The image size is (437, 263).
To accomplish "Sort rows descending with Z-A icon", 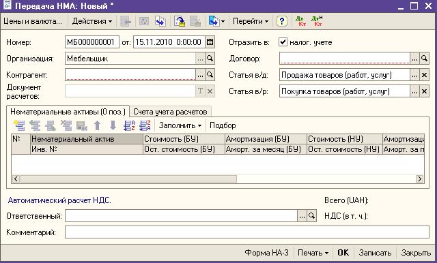I will [x=145, y=125].
